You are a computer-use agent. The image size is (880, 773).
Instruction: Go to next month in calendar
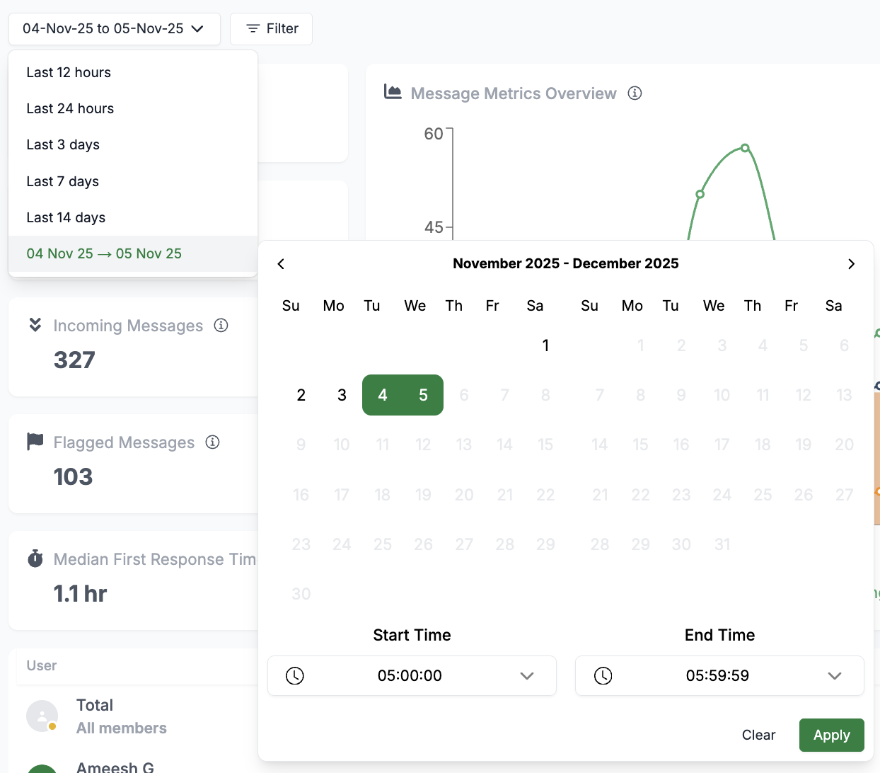click(x=851, y=264)
